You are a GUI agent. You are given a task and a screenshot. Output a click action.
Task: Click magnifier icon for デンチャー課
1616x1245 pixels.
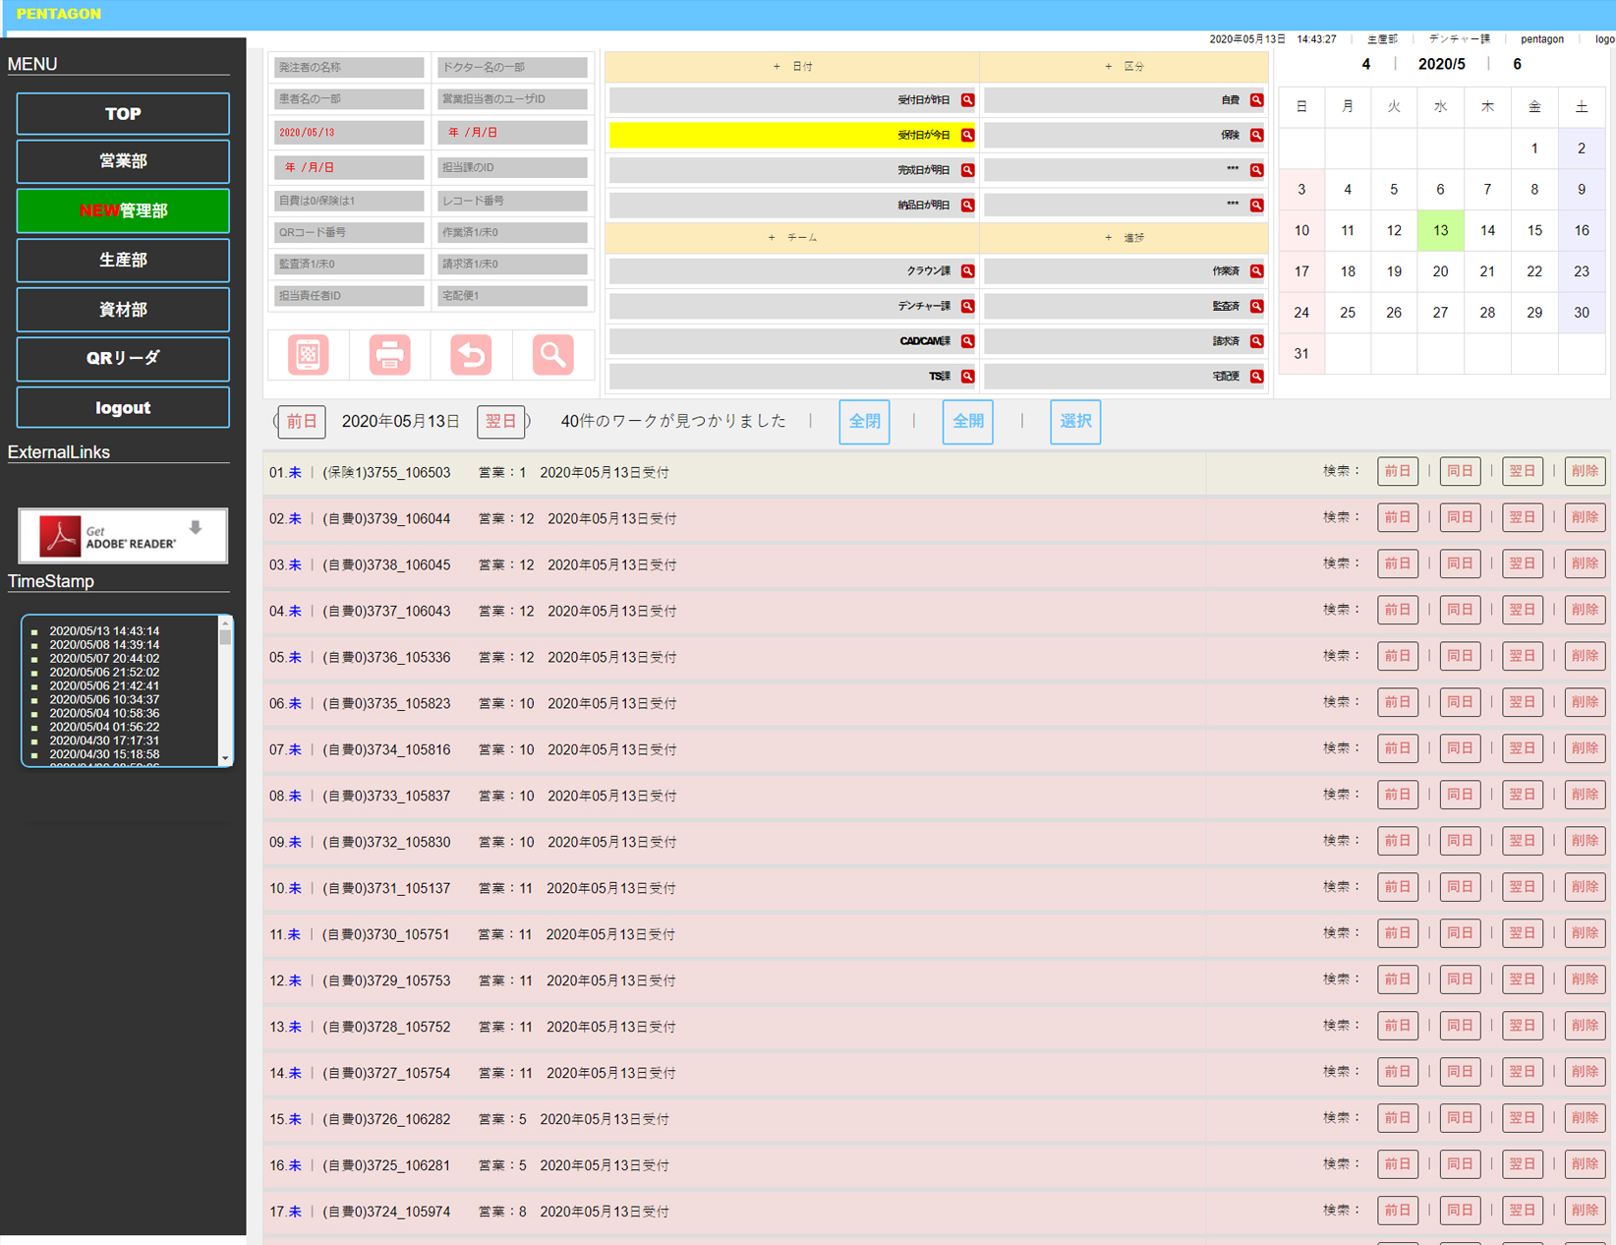pyautogui.click(x=968, y=307)
